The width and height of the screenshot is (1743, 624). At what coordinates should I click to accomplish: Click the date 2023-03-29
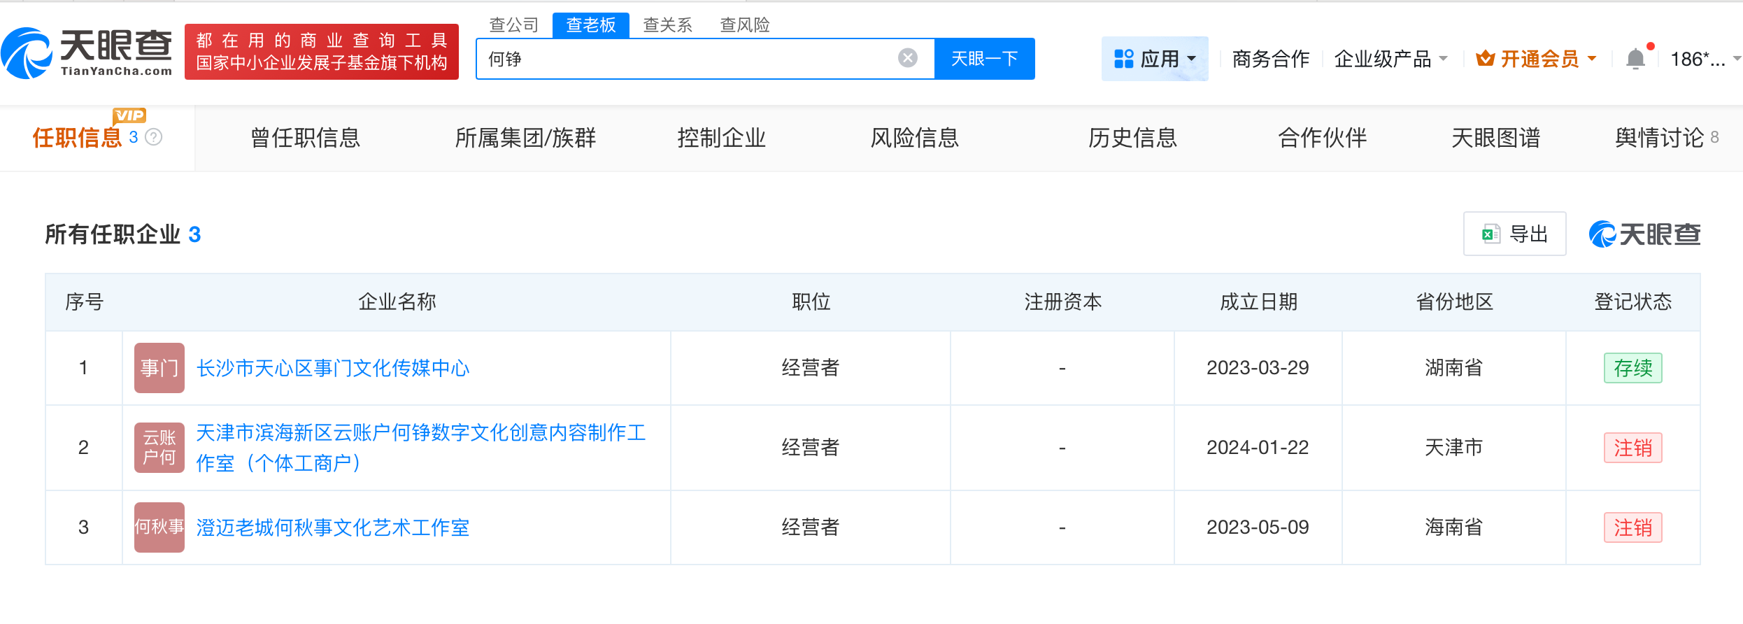point(1258,368)
